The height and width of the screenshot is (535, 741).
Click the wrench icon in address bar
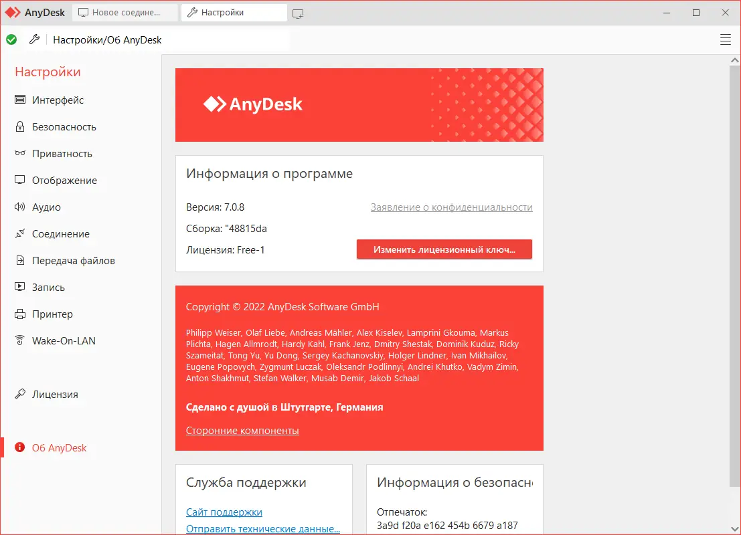tap(35, 39)
